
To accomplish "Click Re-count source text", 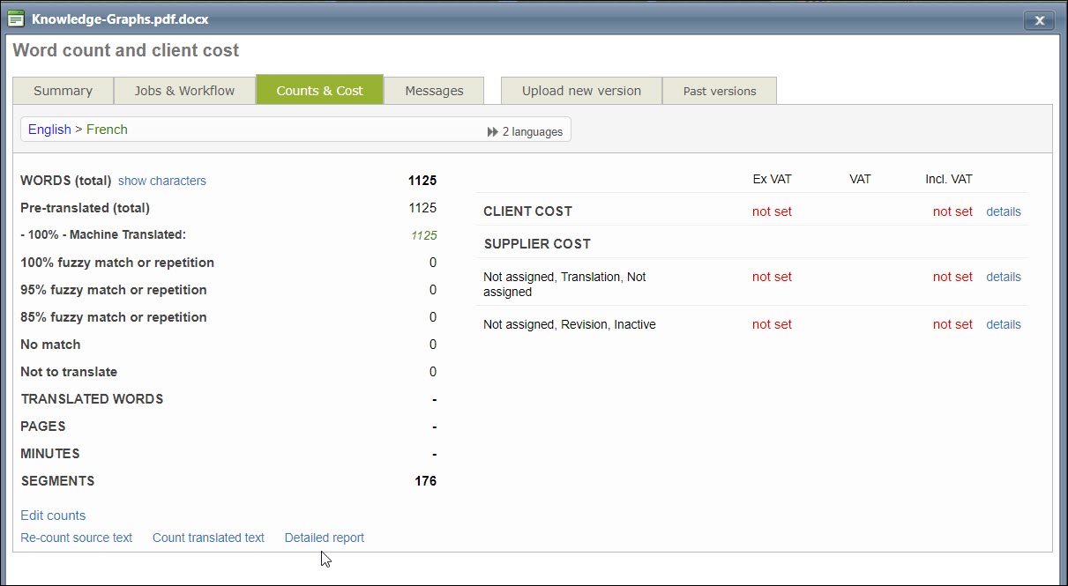I will click(76, 538).
